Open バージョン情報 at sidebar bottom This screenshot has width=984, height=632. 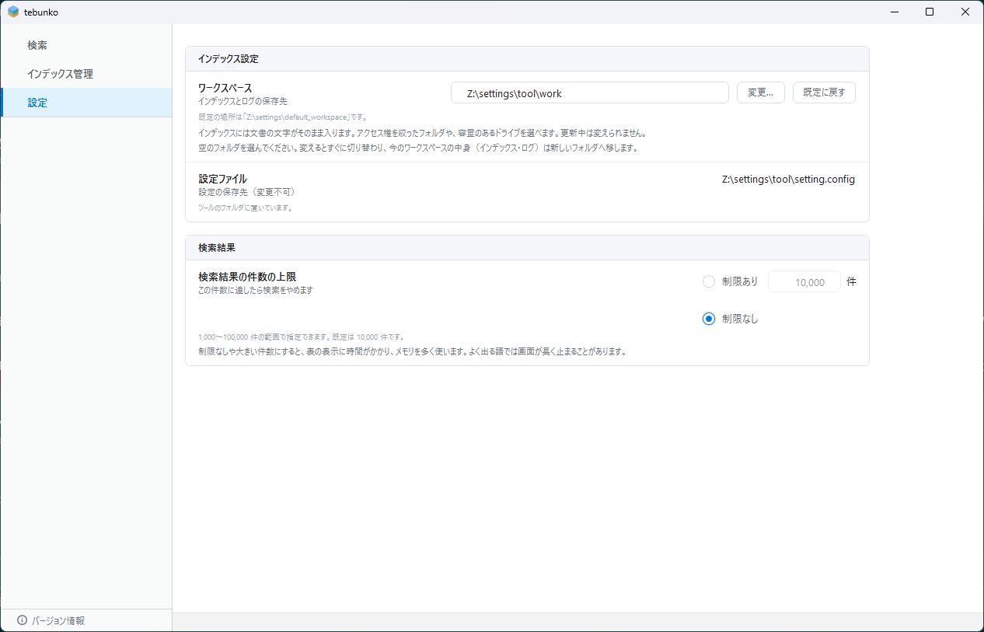click(x=58, y=620)
